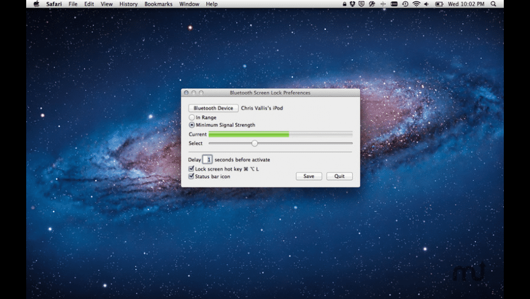Open the Apple menu
Screen dimensions: 530x299
coord(37,4)
